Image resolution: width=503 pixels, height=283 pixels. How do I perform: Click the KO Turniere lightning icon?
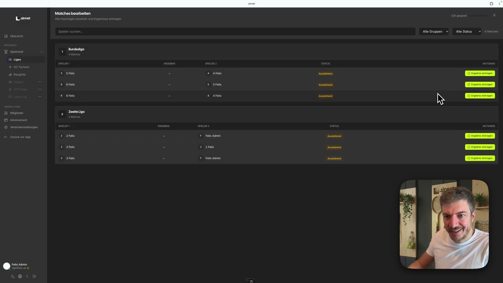click(x=10, y=67)
